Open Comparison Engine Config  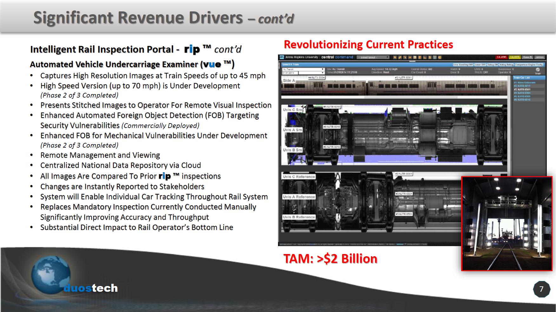tap(529, 65)
